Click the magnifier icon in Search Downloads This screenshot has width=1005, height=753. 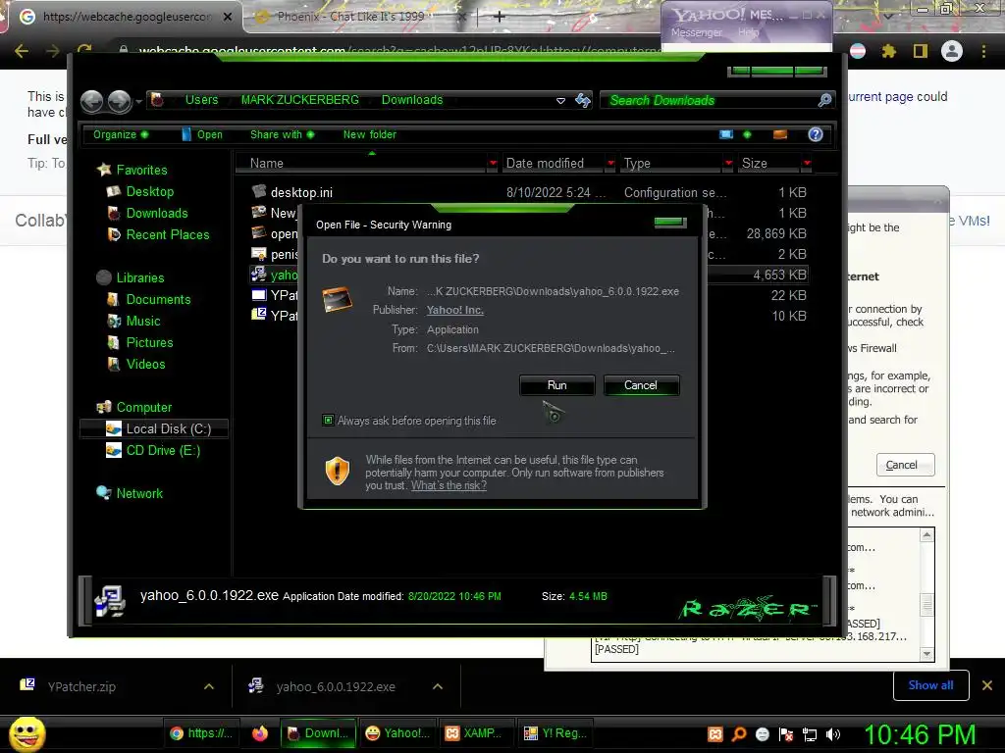point(824,100)
